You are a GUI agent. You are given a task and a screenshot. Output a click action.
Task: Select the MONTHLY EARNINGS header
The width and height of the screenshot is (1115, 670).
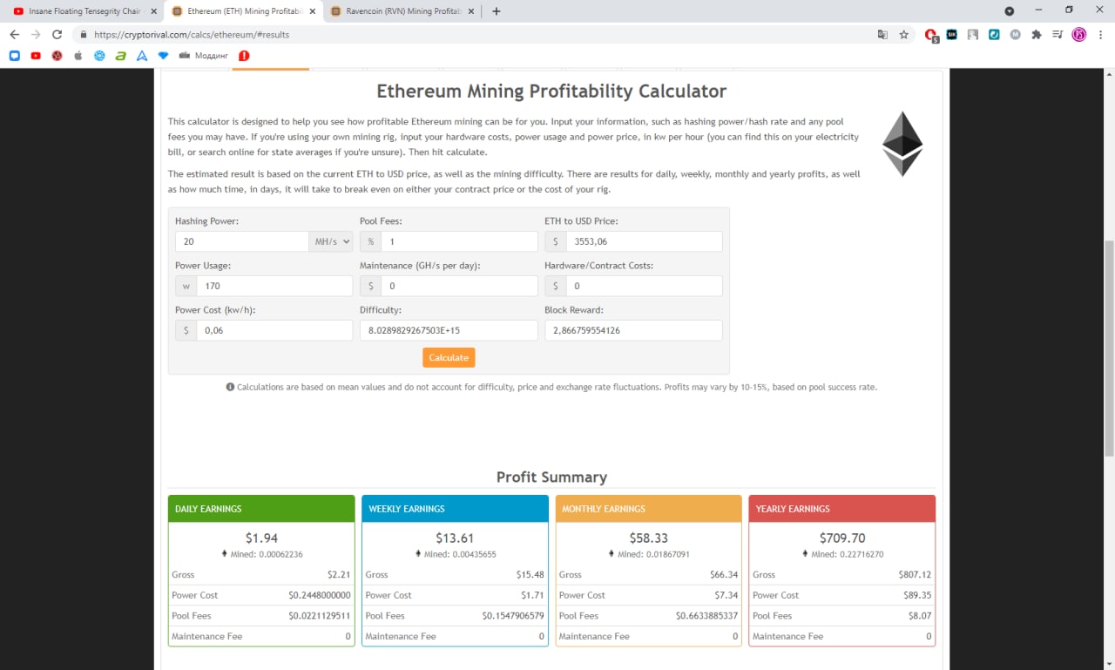pos(648,509)
